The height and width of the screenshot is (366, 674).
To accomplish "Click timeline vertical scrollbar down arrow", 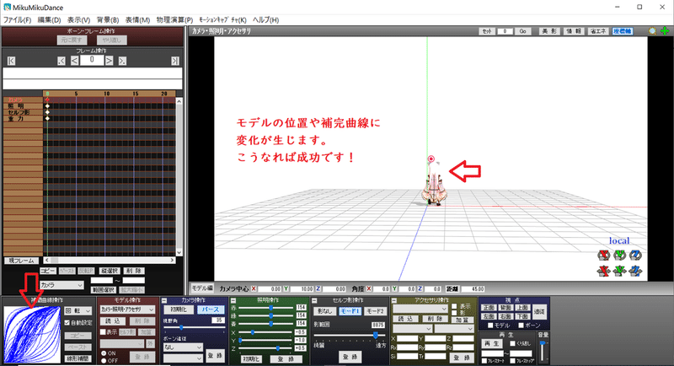I will 179,252.
